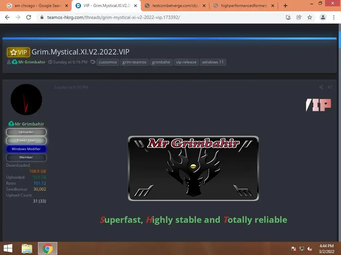This screenshot has width=341, height=255.
Task: Close the 'am chicago - Google Search' tab
Action: (67, 6)
